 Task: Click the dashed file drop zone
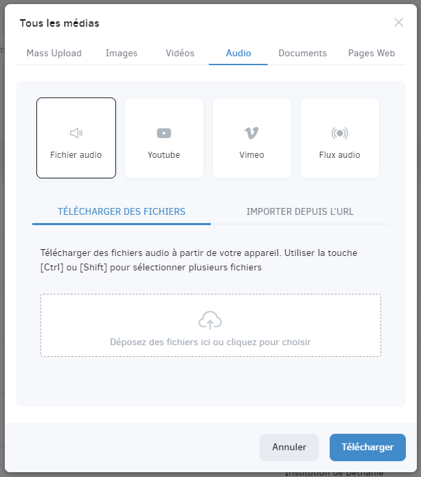[211, 325]
